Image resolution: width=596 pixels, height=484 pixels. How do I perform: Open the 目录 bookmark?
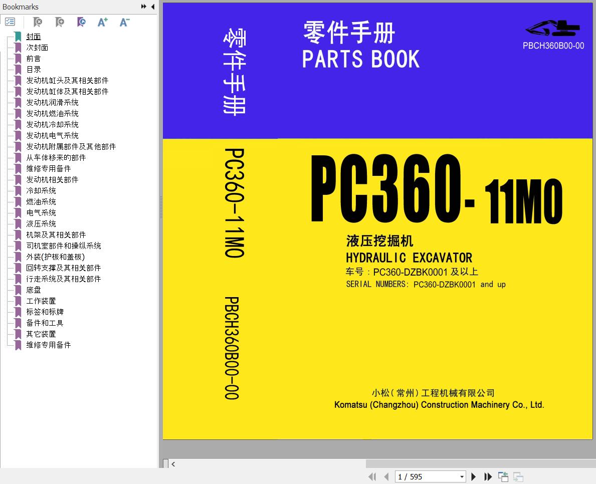[x=34, y=70]
